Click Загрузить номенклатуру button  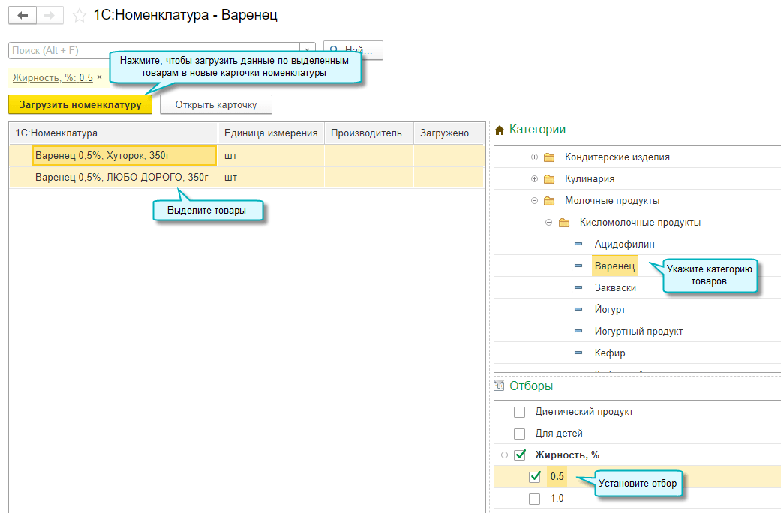(x=80, y=104)
